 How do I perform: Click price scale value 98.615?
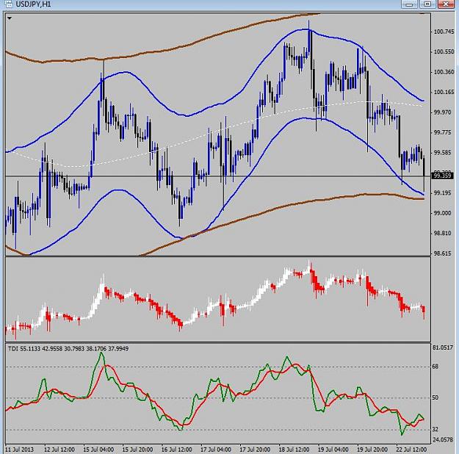click(x=442, y=253)
